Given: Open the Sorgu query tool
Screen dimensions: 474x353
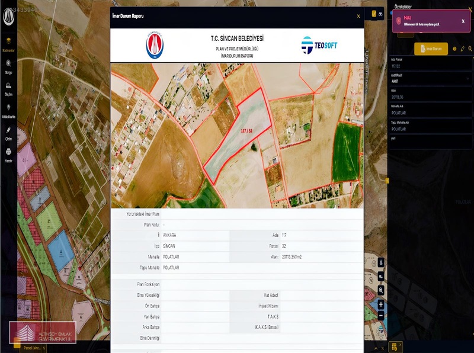Looking at the screenshot, I should tap(8, 67).
